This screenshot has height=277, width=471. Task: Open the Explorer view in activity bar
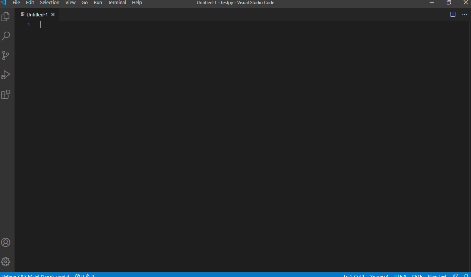(x=6, y=17)
